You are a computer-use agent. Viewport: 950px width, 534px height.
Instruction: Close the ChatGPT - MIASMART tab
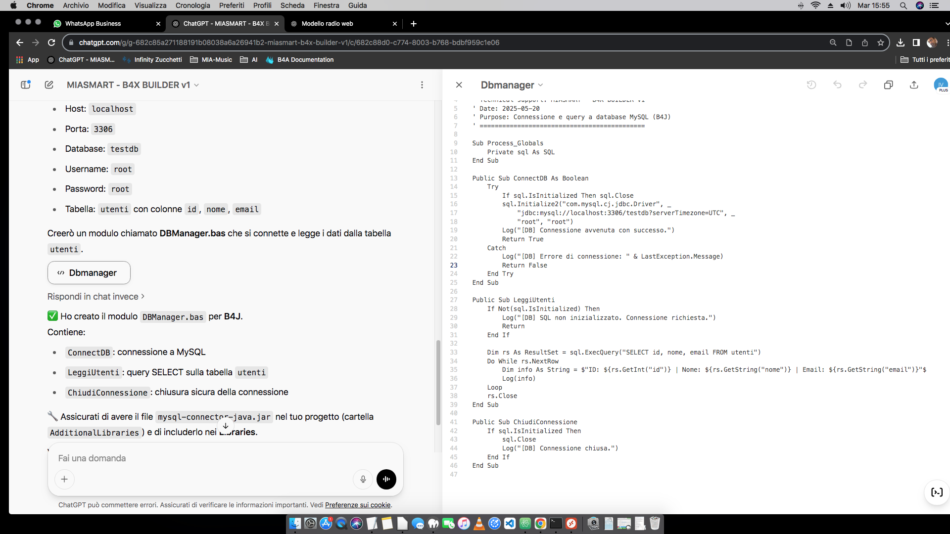coord(277,24)
